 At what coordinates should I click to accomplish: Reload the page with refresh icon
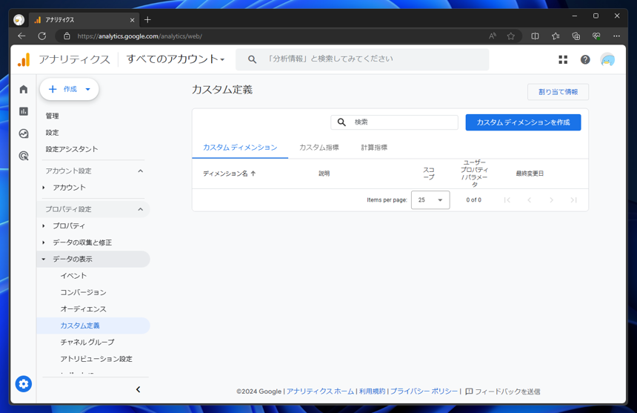tap(41, 36)
